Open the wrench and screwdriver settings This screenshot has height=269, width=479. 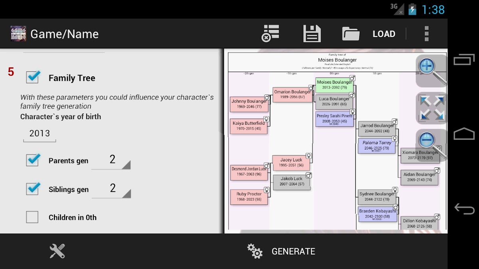tap(57, 251)
